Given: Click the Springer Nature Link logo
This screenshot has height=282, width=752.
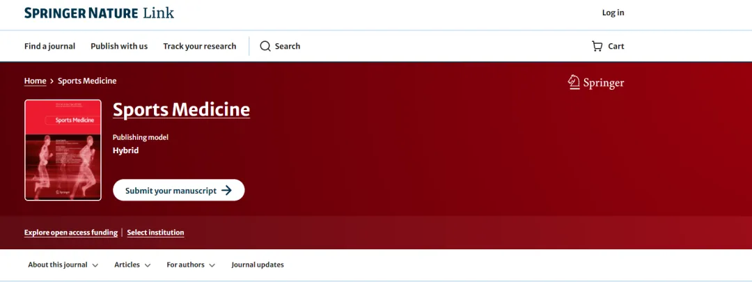Looking at the screenshot, I should pyautogui.click(x=100, y=13).
